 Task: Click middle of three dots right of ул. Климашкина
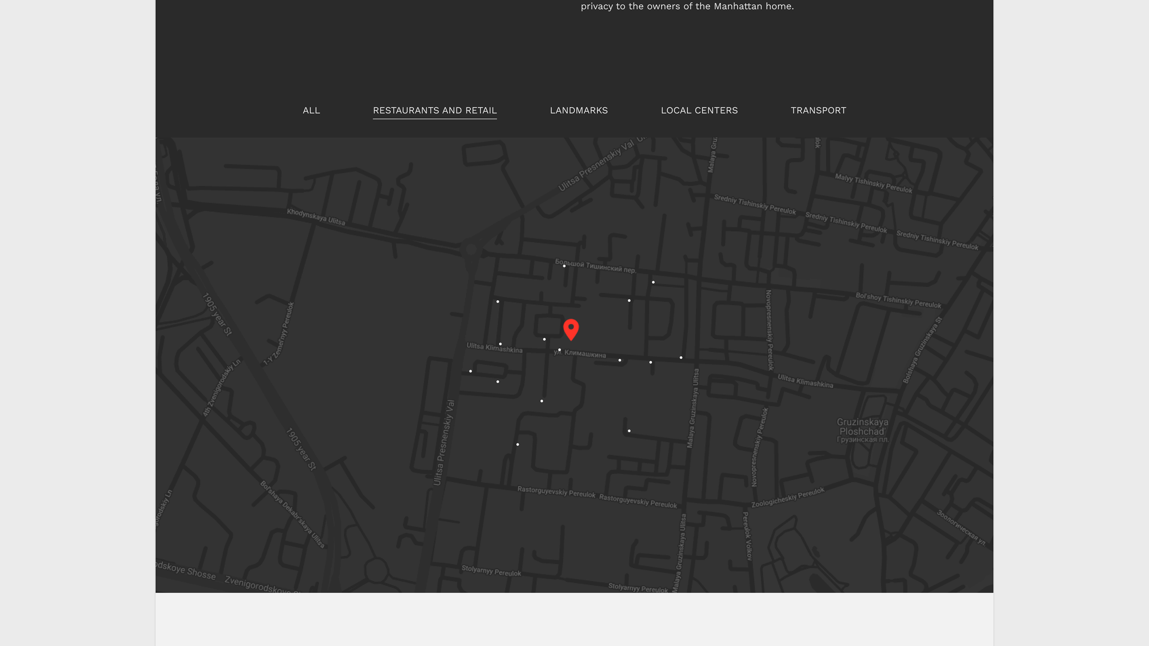[651, 363]
